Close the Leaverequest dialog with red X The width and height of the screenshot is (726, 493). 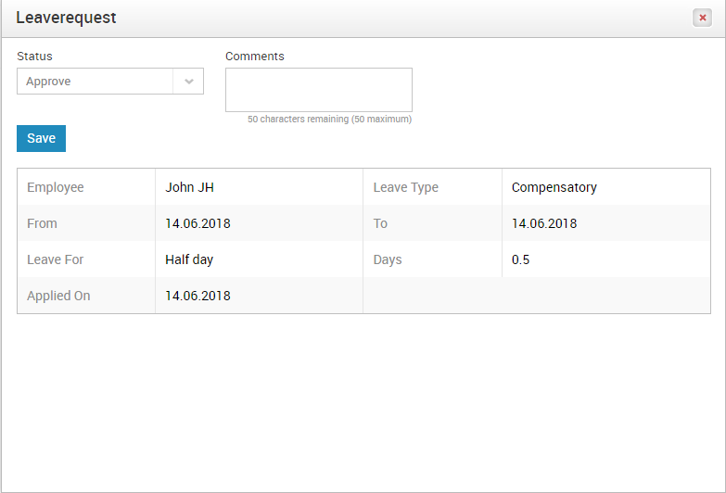coord(702,18)
